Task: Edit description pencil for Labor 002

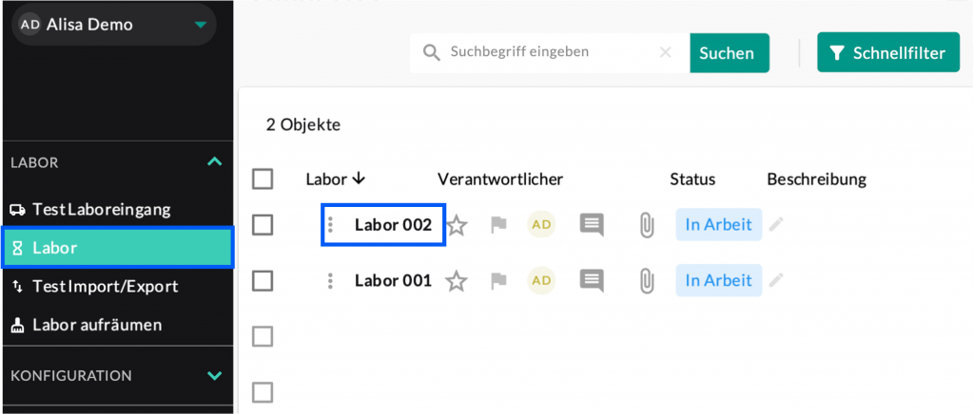Action: 777,225
